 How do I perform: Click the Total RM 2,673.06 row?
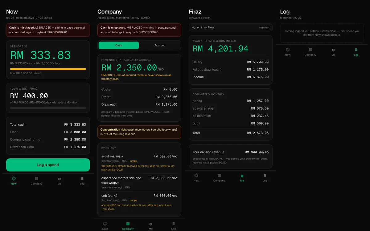(231, 133)
